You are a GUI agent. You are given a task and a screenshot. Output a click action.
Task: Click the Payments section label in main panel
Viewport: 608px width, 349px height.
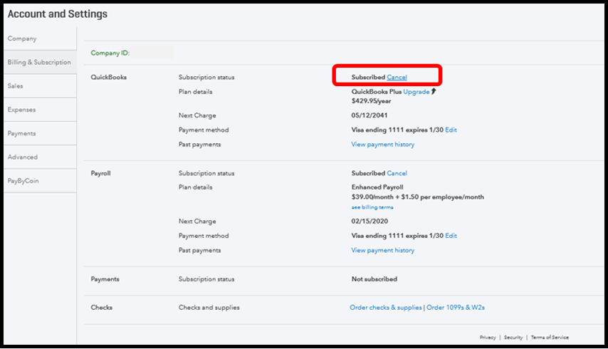105,279
